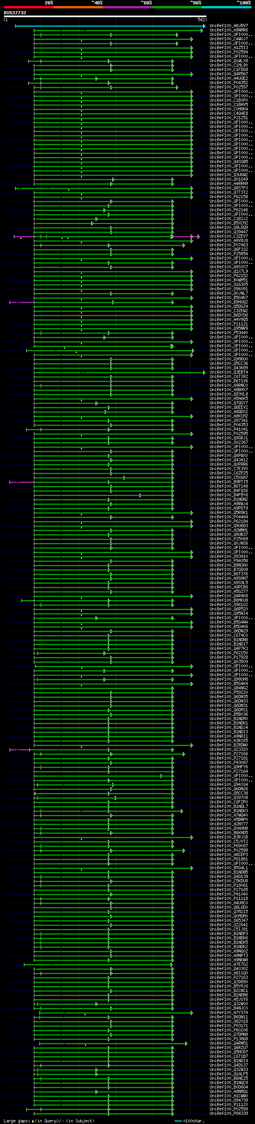The width and height of the screenshot is (255, 1124).
Task: Select label UniRef100_B5XCM2
Action: point(229,223)
